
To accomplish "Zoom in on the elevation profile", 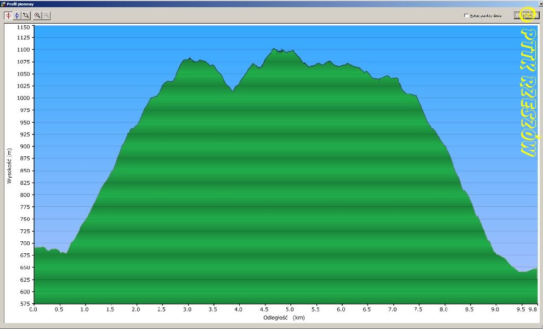I will tap(37, 16).
